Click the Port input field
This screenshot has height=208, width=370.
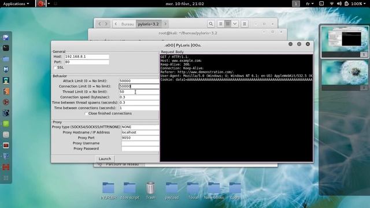87,62
